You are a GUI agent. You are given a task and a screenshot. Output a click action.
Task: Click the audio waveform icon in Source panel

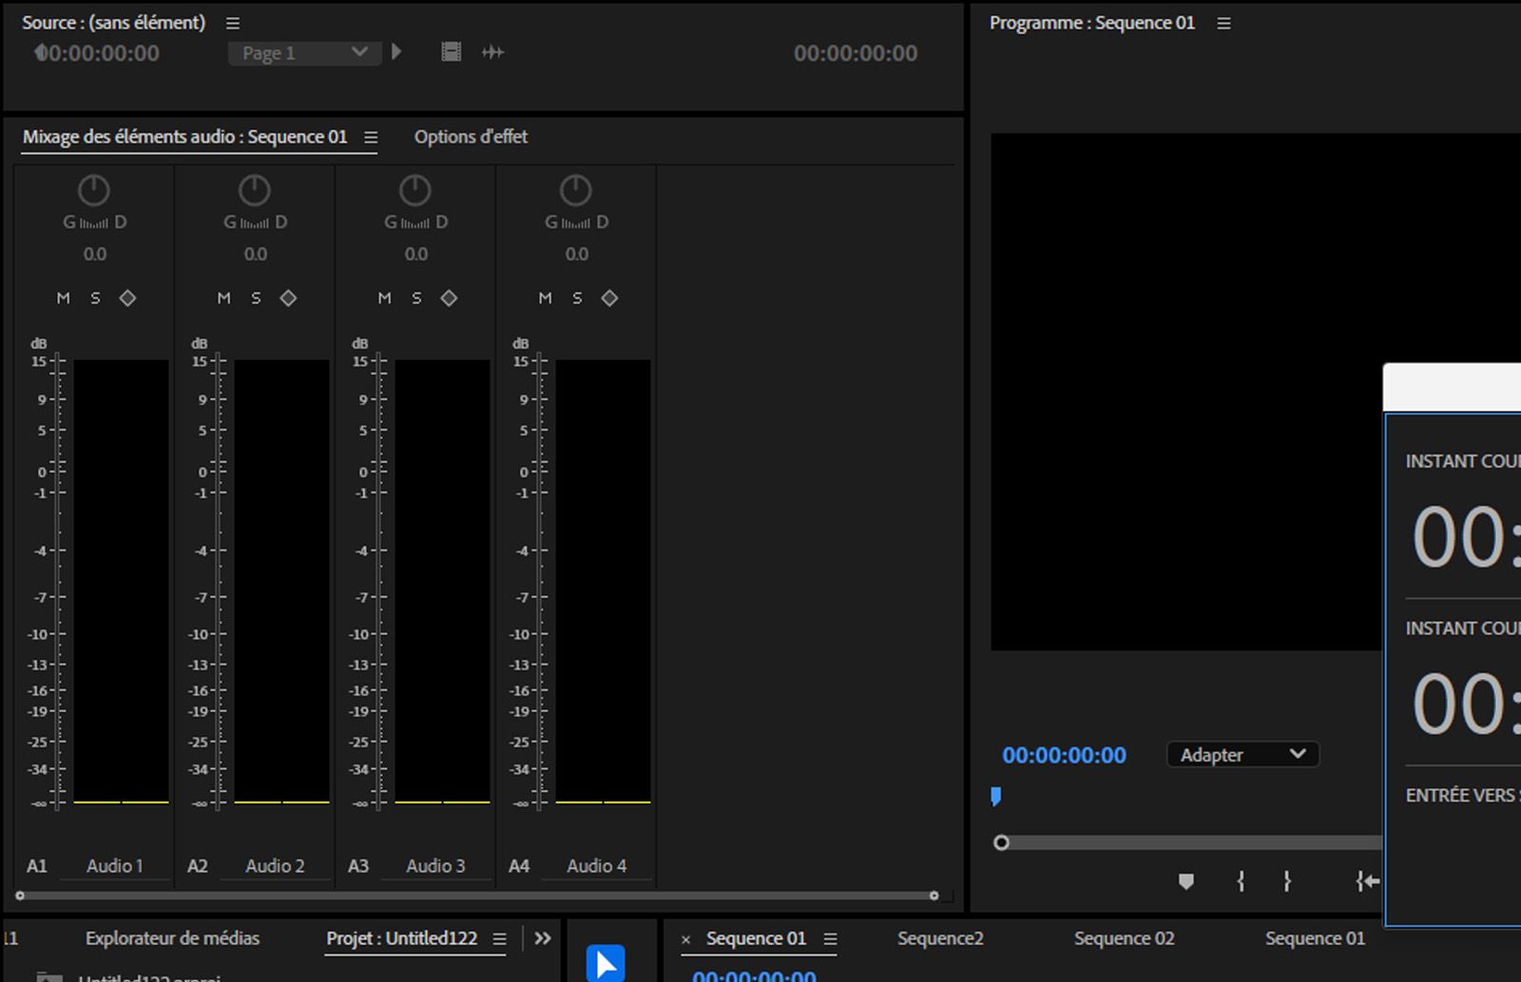pos(493,52)
